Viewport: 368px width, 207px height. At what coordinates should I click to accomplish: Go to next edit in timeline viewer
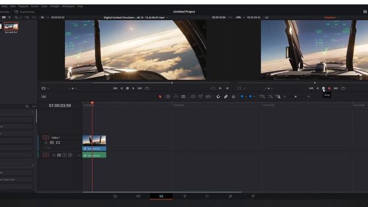pyautogui.click(x=336, y=88)
